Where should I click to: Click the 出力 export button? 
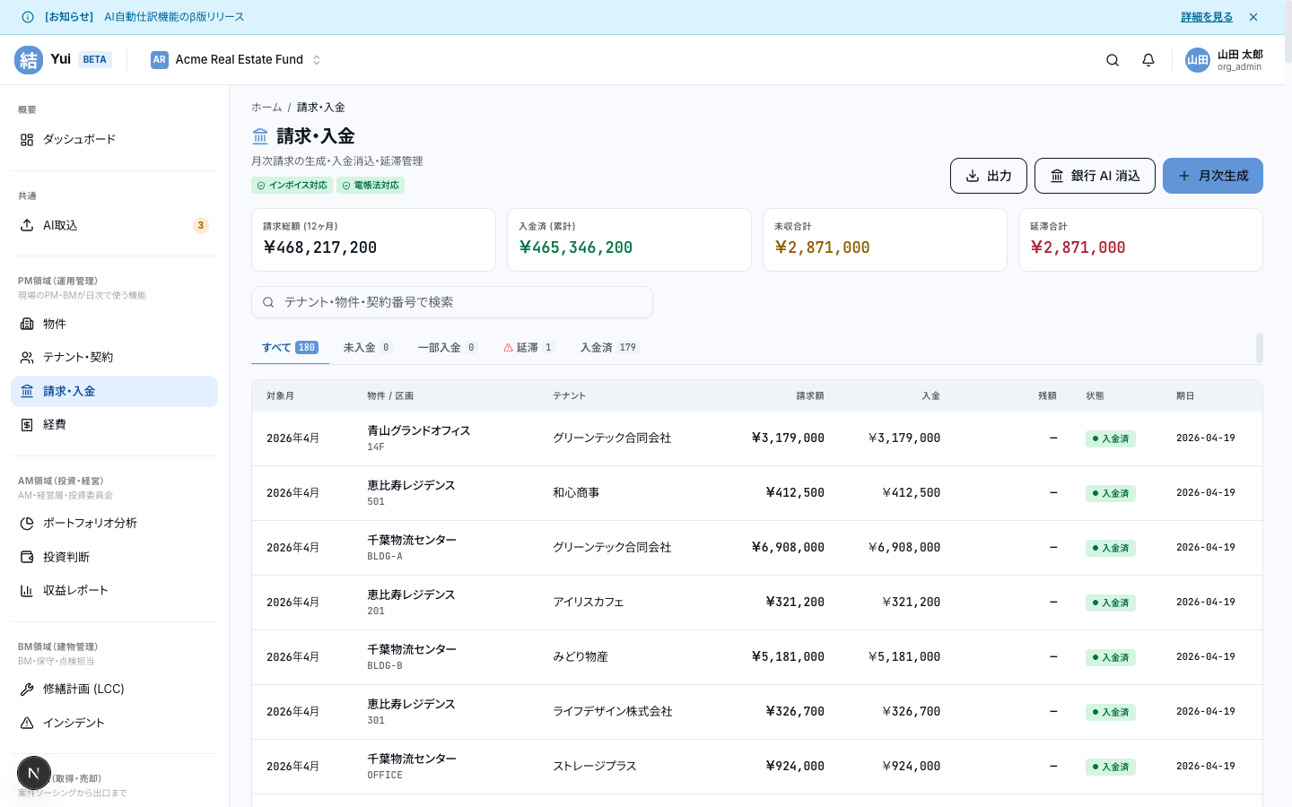pyautogui.click(x=989, y=176)
